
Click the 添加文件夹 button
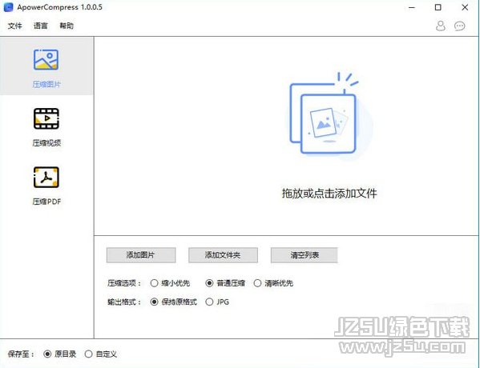[x=223, y=255]
